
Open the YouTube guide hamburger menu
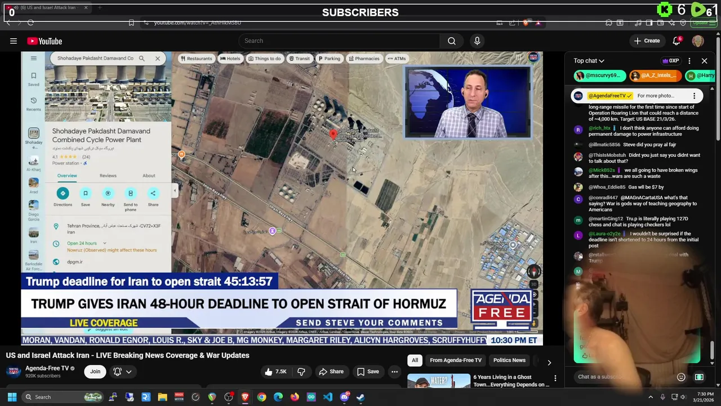14,41
